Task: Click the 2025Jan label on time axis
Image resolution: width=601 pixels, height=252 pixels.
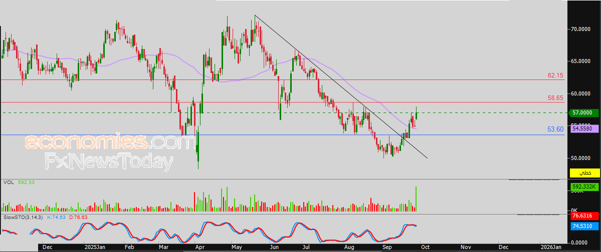Action: click(x=94, y=247)
